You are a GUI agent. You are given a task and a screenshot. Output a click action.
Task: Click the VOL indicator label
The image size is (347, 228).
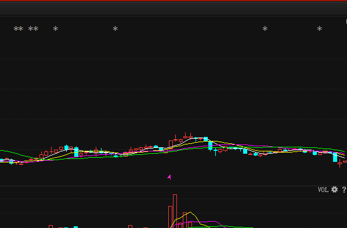coord(323,190)
